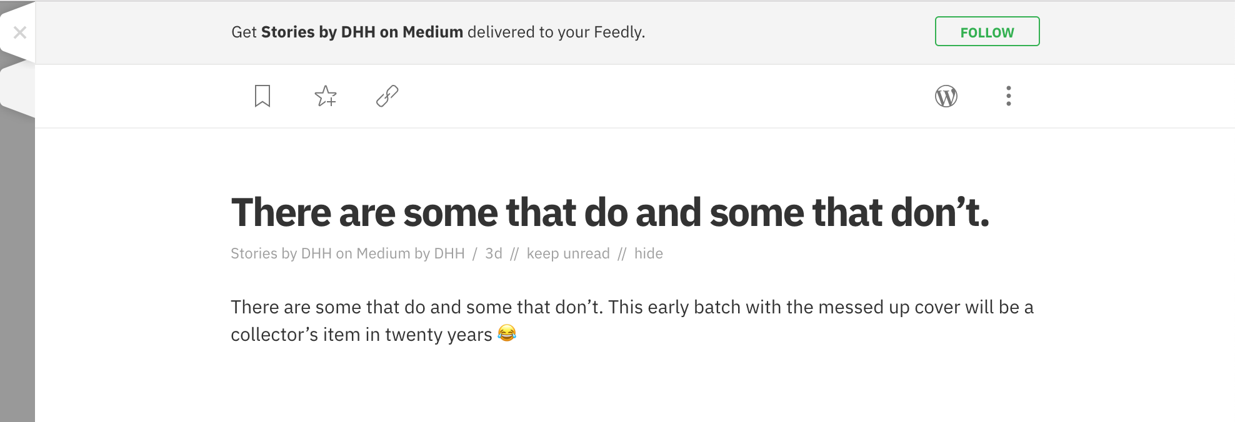The width and height of the screenshot is (1235, 422).
Task: Click 'collector's item in twenty years' text
Action: [x=361, y=335]
